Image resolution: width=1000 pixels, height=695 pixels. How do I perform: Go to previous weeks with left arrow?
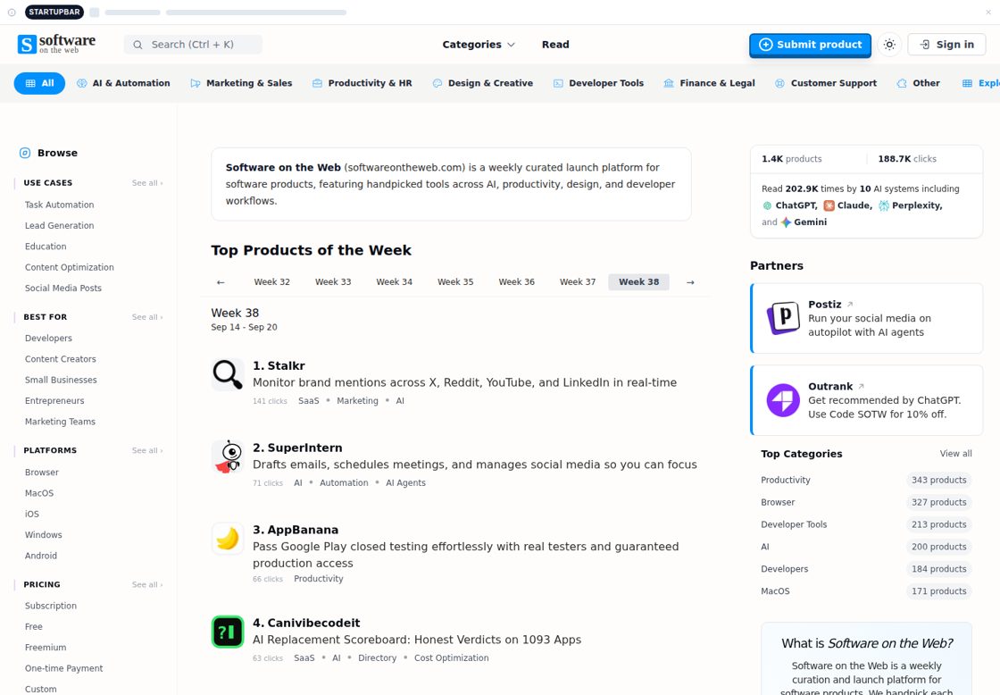click(221, 282)
